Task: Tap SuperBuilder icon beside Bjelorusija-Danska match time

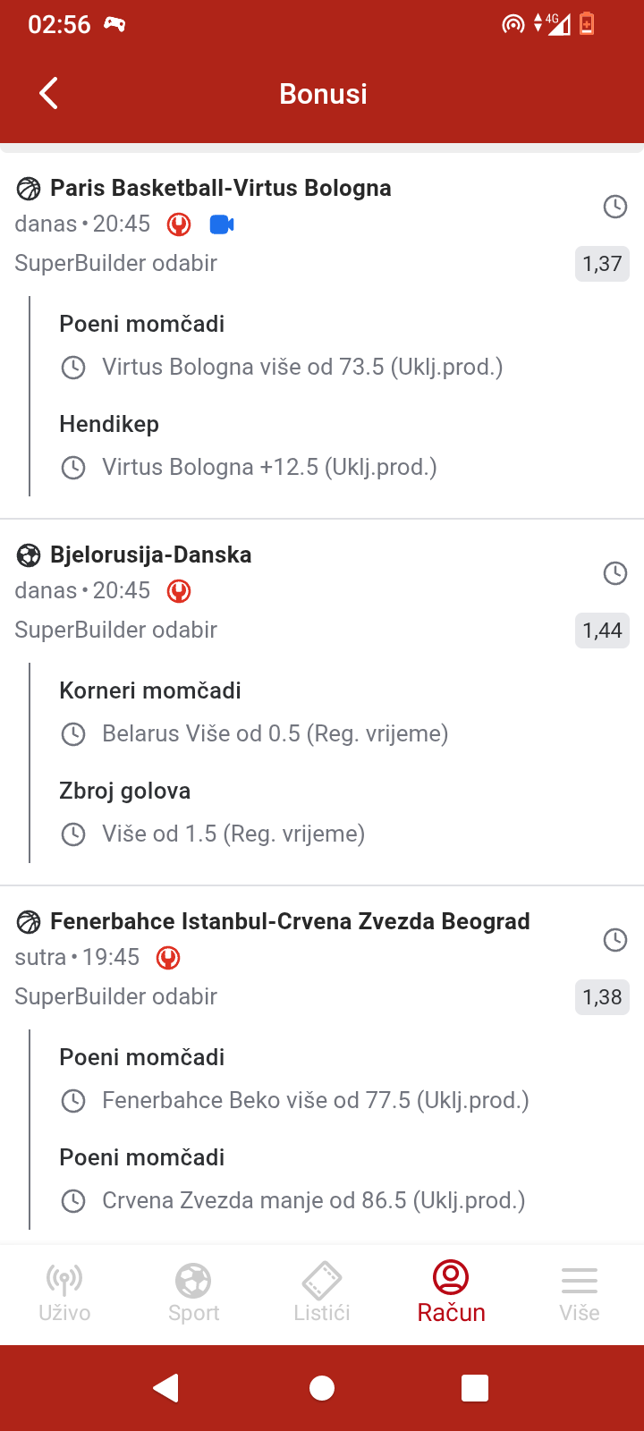Action: (x=179, y=590)
